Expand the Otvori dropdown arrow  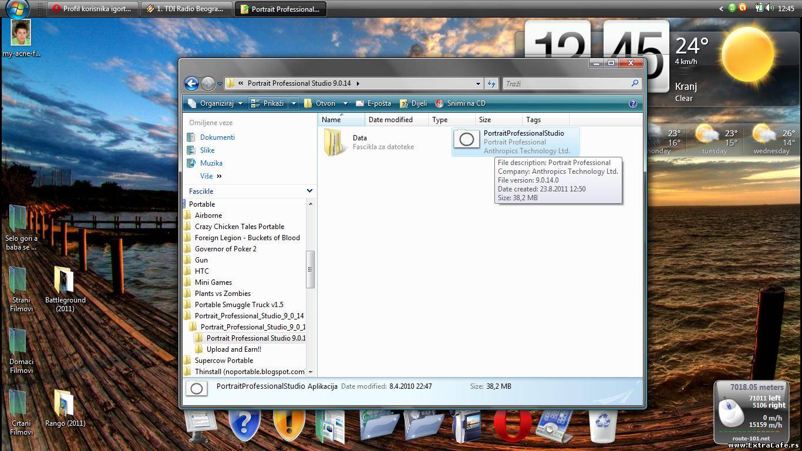(x=345, y=103)
